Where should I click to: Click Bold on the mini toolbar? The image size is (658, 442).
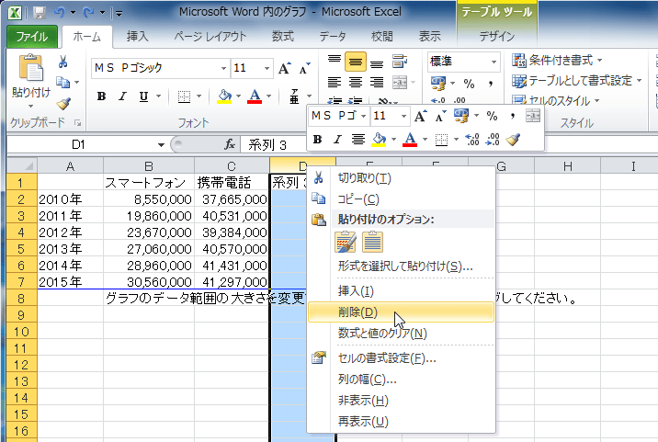click(x=317, y=140)
